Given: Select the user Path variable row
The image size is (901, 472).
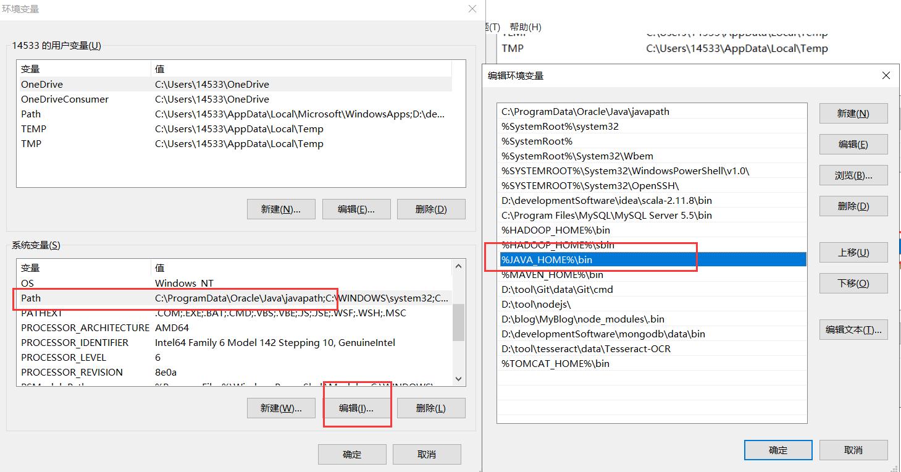Looking at the screenshot, I should tap(235, 114).
